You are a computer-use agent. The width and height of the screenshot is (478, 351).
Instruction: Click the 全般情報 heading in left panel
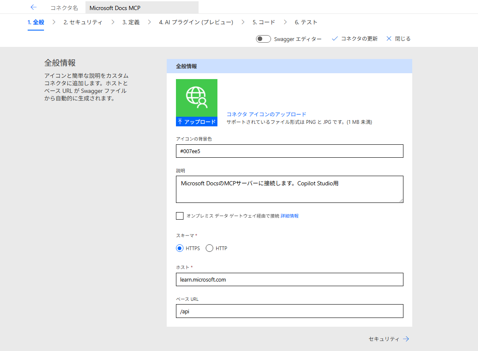60,63
